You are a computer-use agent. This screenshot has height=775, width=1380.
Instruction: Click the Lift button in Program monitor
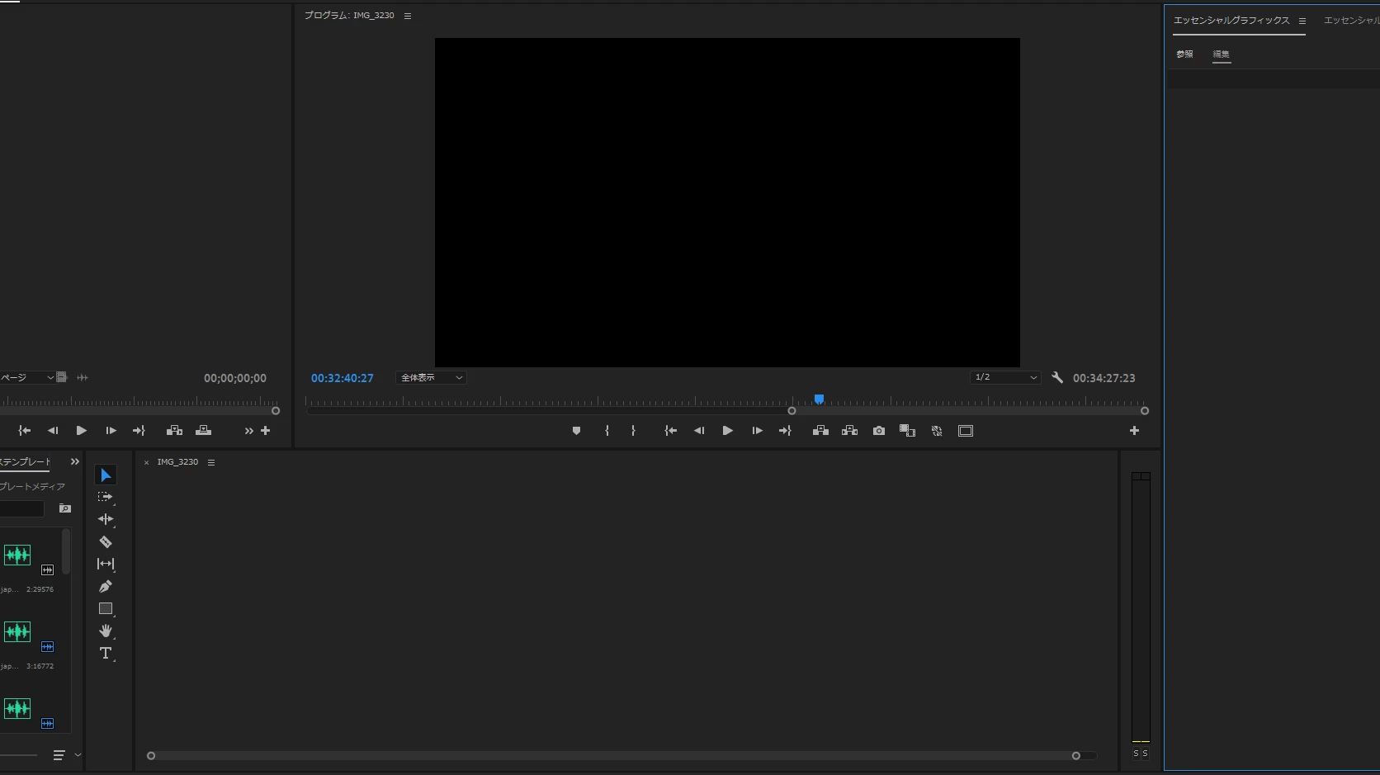820,431
